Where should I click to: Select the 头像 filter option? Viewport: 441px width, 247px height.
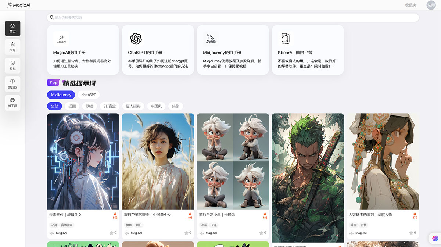[175, 106]
